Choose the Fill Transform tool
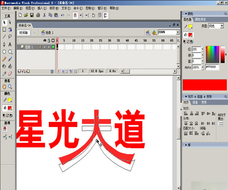The width and height of the screenshot is (228, 190). tap(10, 30)
